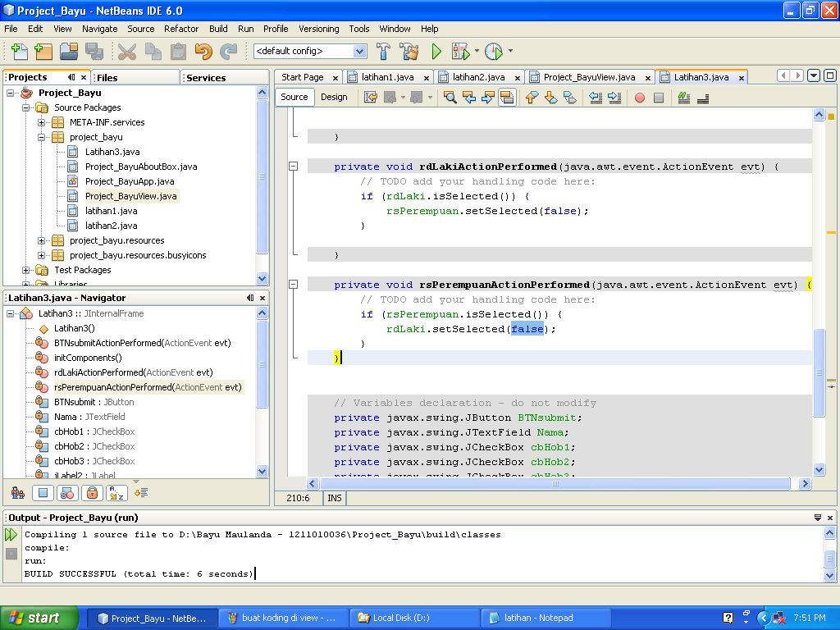The height and width of the screenshot is (630, 840).
Task: Open latihan - Notepad taskbar button
Action: point(546,619)
